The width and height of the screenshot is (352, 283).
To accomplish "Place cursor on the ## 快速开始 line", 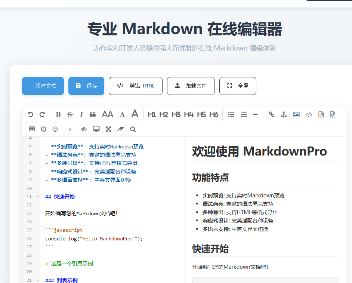I will pyautogui.click(x=60, y=197).
